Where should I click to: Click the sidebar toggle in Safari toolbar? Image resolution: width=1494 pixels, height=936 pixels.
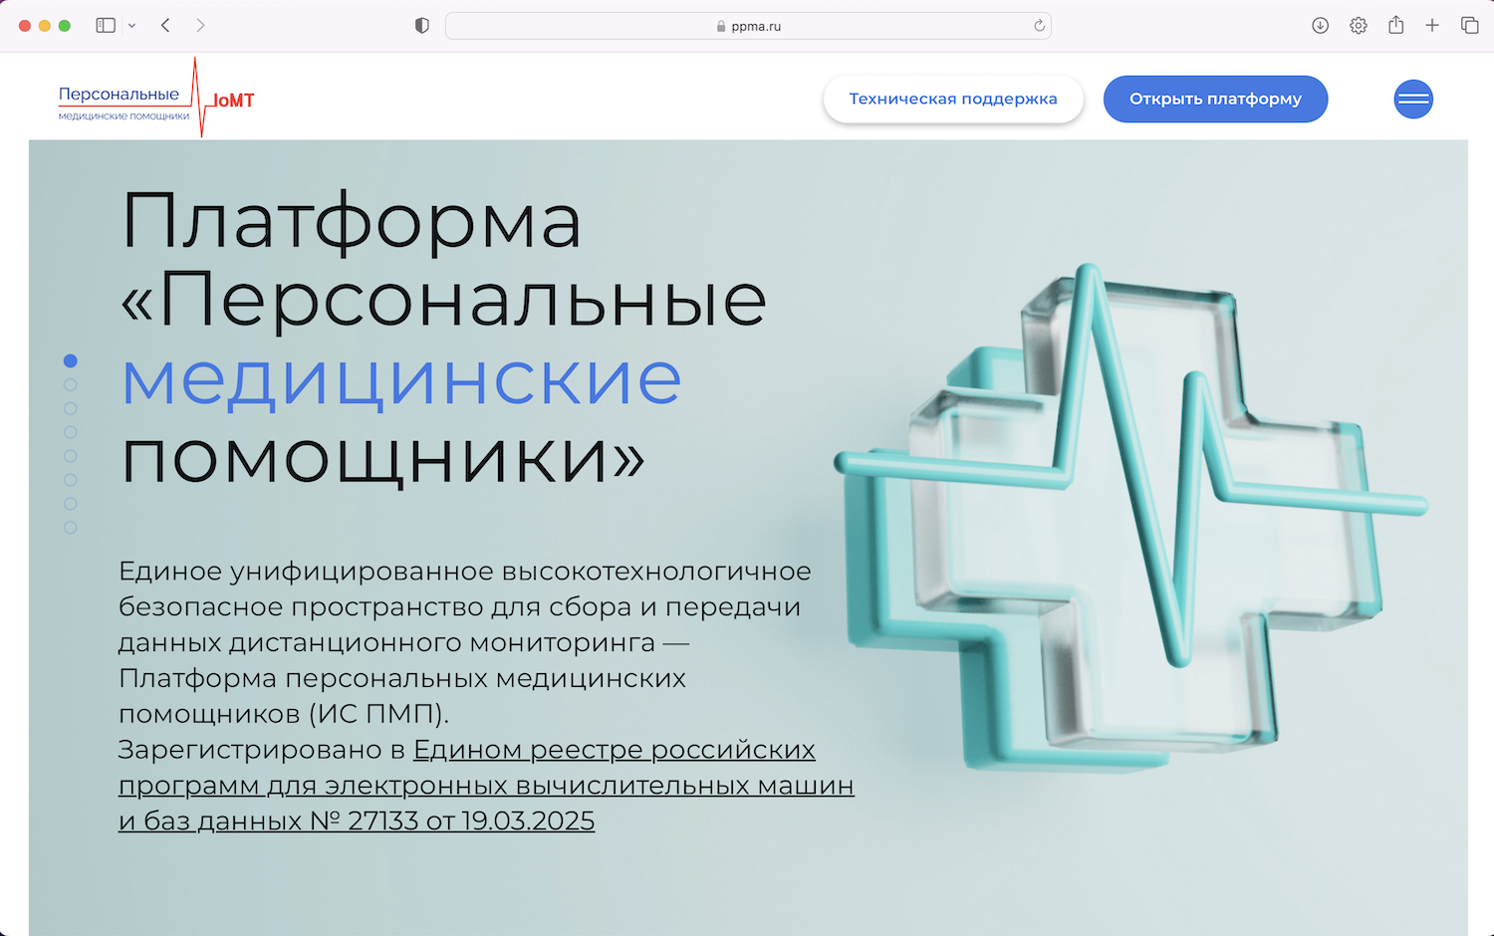point(105,25)
